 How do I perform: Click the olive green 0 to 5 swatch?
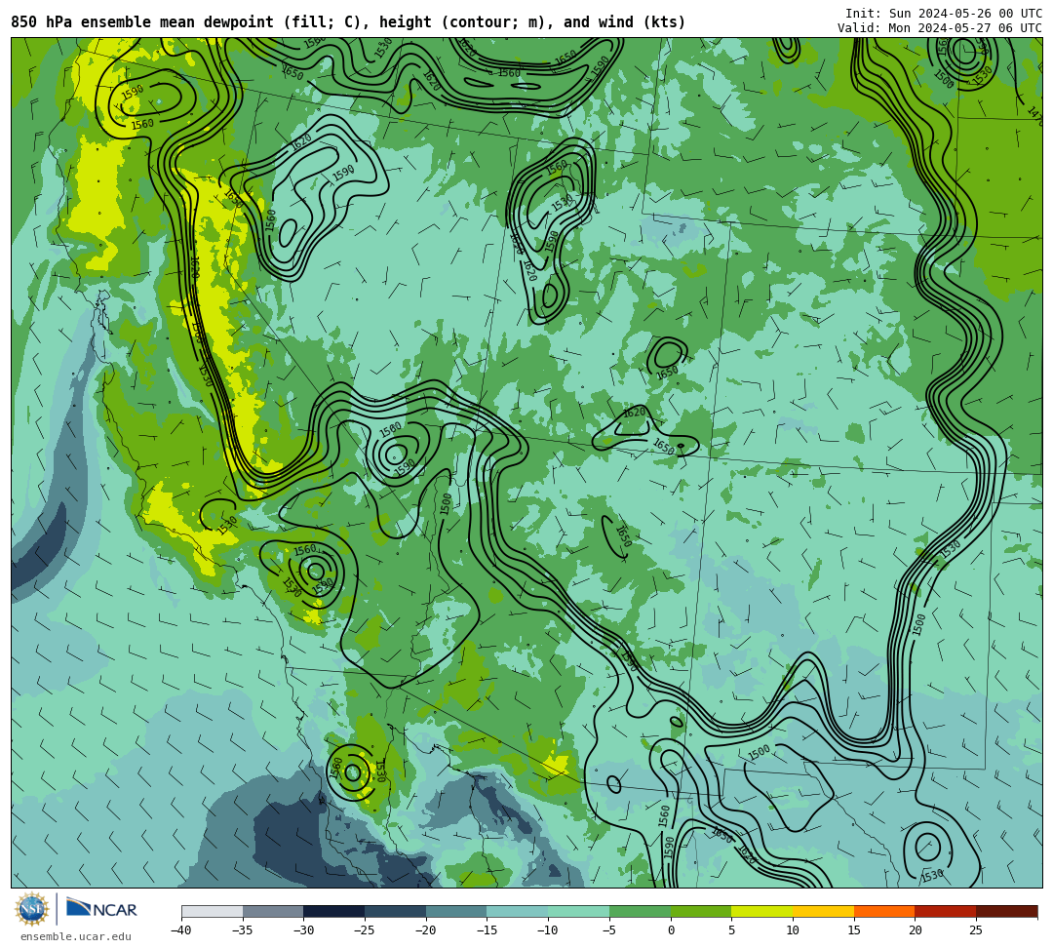701,911
